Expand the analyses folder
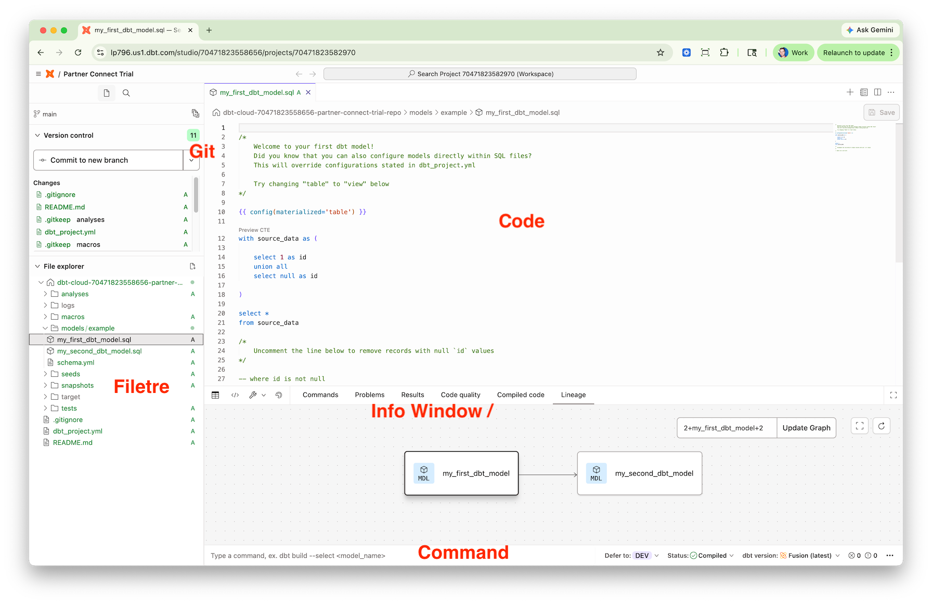 pos(45,294)
